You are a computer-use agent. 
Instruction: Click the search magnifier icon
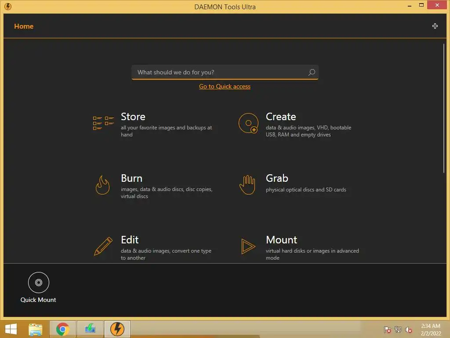pos(312,72)
